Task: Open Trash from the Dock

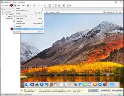Action: point(117,84)
